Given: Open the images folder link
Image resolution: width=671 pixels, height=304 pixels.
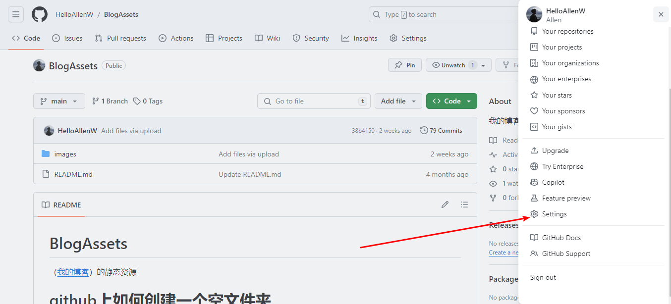Looking at the screenshot, I should 65,154.
